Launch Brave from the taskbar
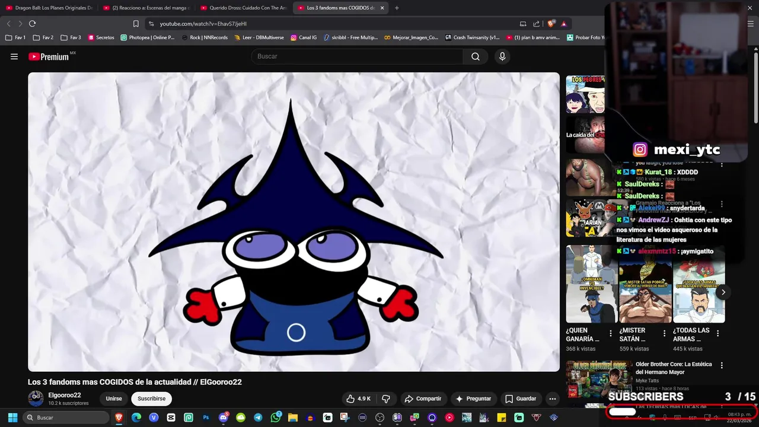This screenshot has width=759, height=427. point(119,418)
